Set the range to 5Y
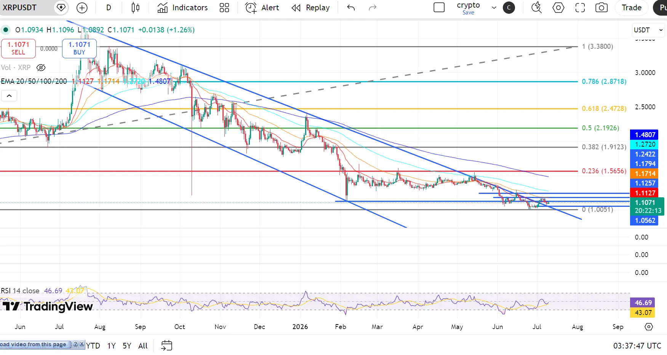This screenshot has width=667, height=355. pyautogui.click(x=127, y=346)
